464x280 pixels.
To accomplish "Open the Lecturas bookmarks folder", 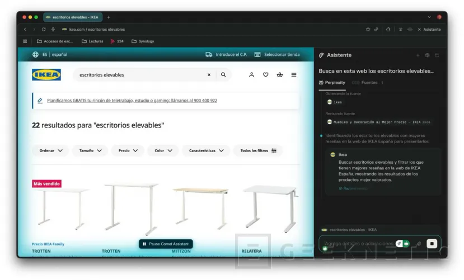I will pos(92,41).
